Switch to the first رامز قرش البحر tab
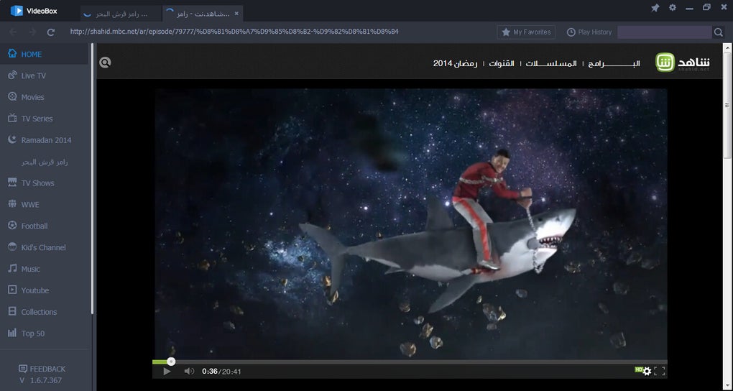 coord(121,14)
